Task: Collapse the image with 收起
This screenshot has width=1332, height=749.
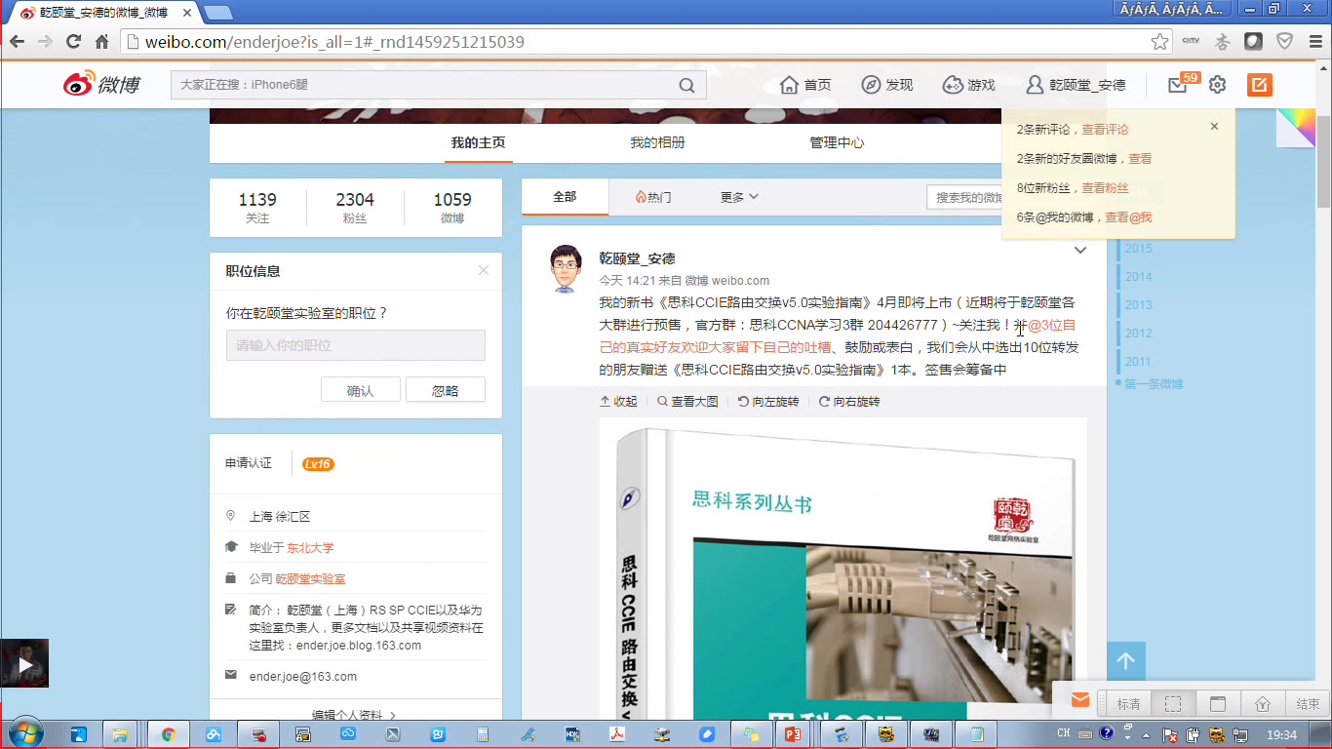Action: point(618,402)
